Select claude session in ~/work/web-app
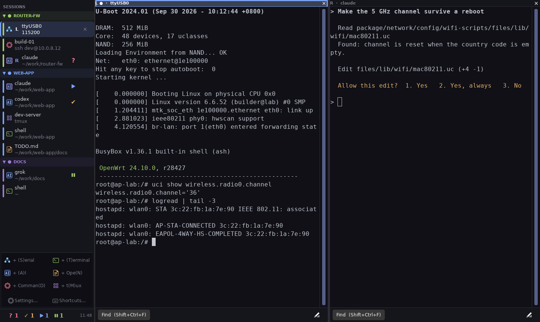Image resolution: width=540 pixels, height=322 pixels. 47,86
